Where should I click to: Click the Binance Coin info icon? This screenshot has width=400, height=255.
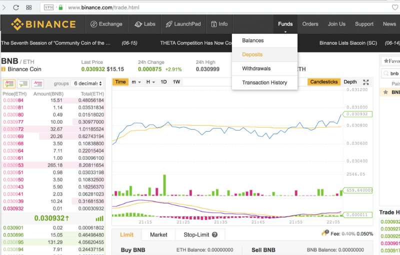point(3,69)
